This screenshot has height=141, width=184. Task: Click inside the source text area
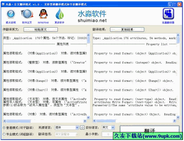click(45, 76)
